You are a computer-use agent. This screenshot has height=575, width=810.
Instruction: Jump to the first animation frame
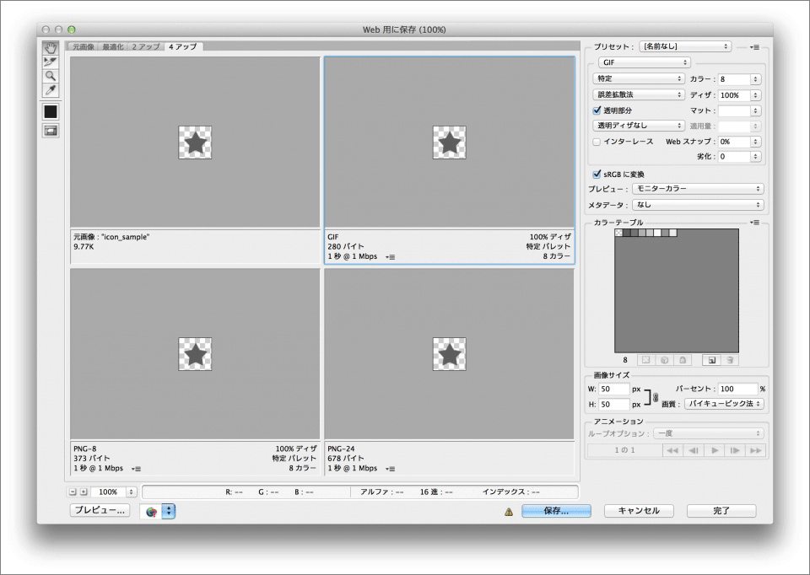pyautogui.click(x=672, y=450)
